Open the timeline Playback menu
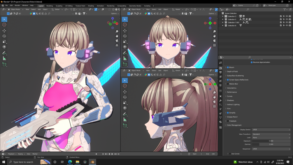 pyautogui.click(x=12, y=154)
